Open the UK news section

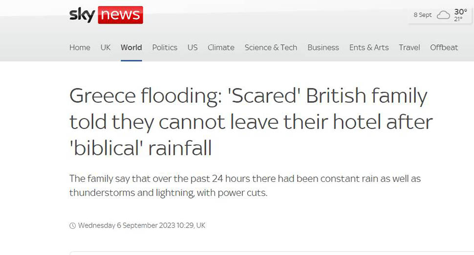pyautogui.click(x=106, y=47)
